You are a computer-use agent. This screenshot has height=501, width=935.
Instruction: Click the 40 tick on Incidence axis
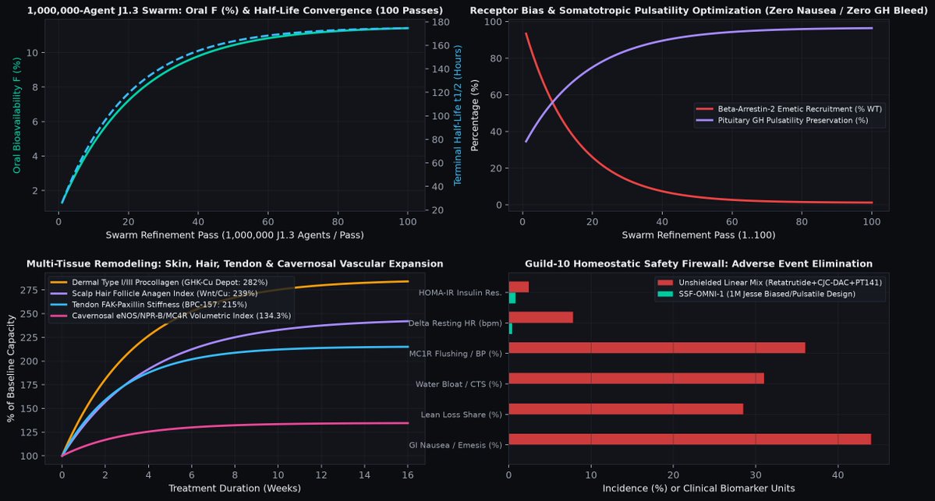[x=838, y=475]
